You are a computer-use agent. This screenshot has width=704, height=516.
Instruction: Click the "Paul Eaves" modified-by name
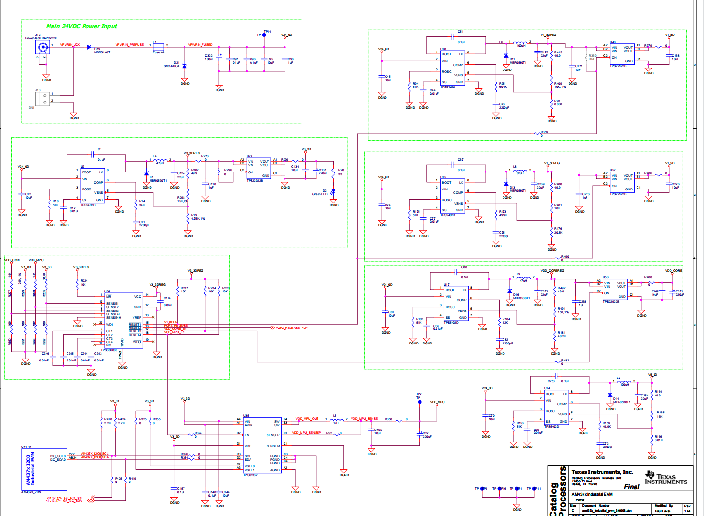coord(663,511)
